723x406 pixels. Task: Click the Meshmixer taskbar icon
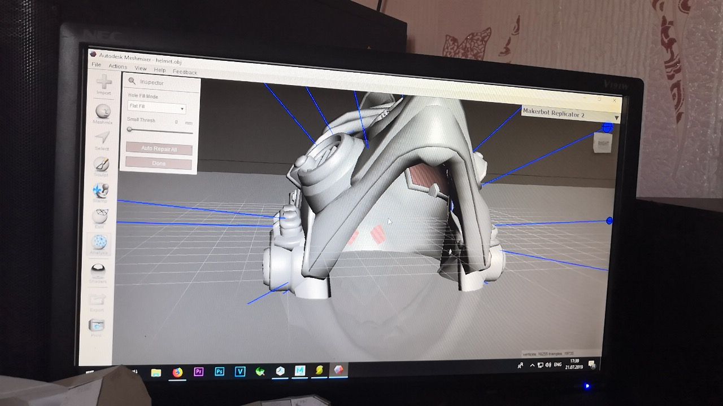[x=338, y=370]
